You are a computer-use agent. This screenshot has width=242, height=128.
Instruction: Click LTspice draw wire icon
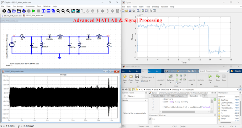coord(83,11)
